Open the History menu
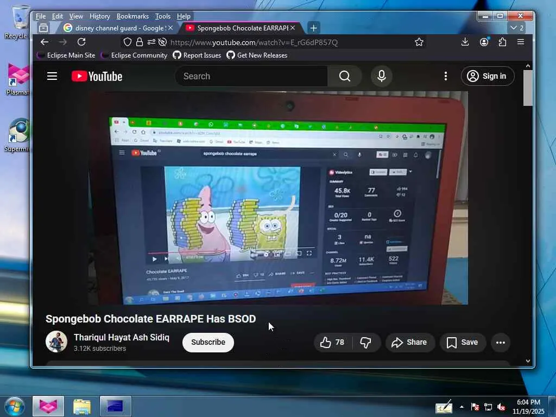This screenshot has height=417, width=556. click(100, 16)
